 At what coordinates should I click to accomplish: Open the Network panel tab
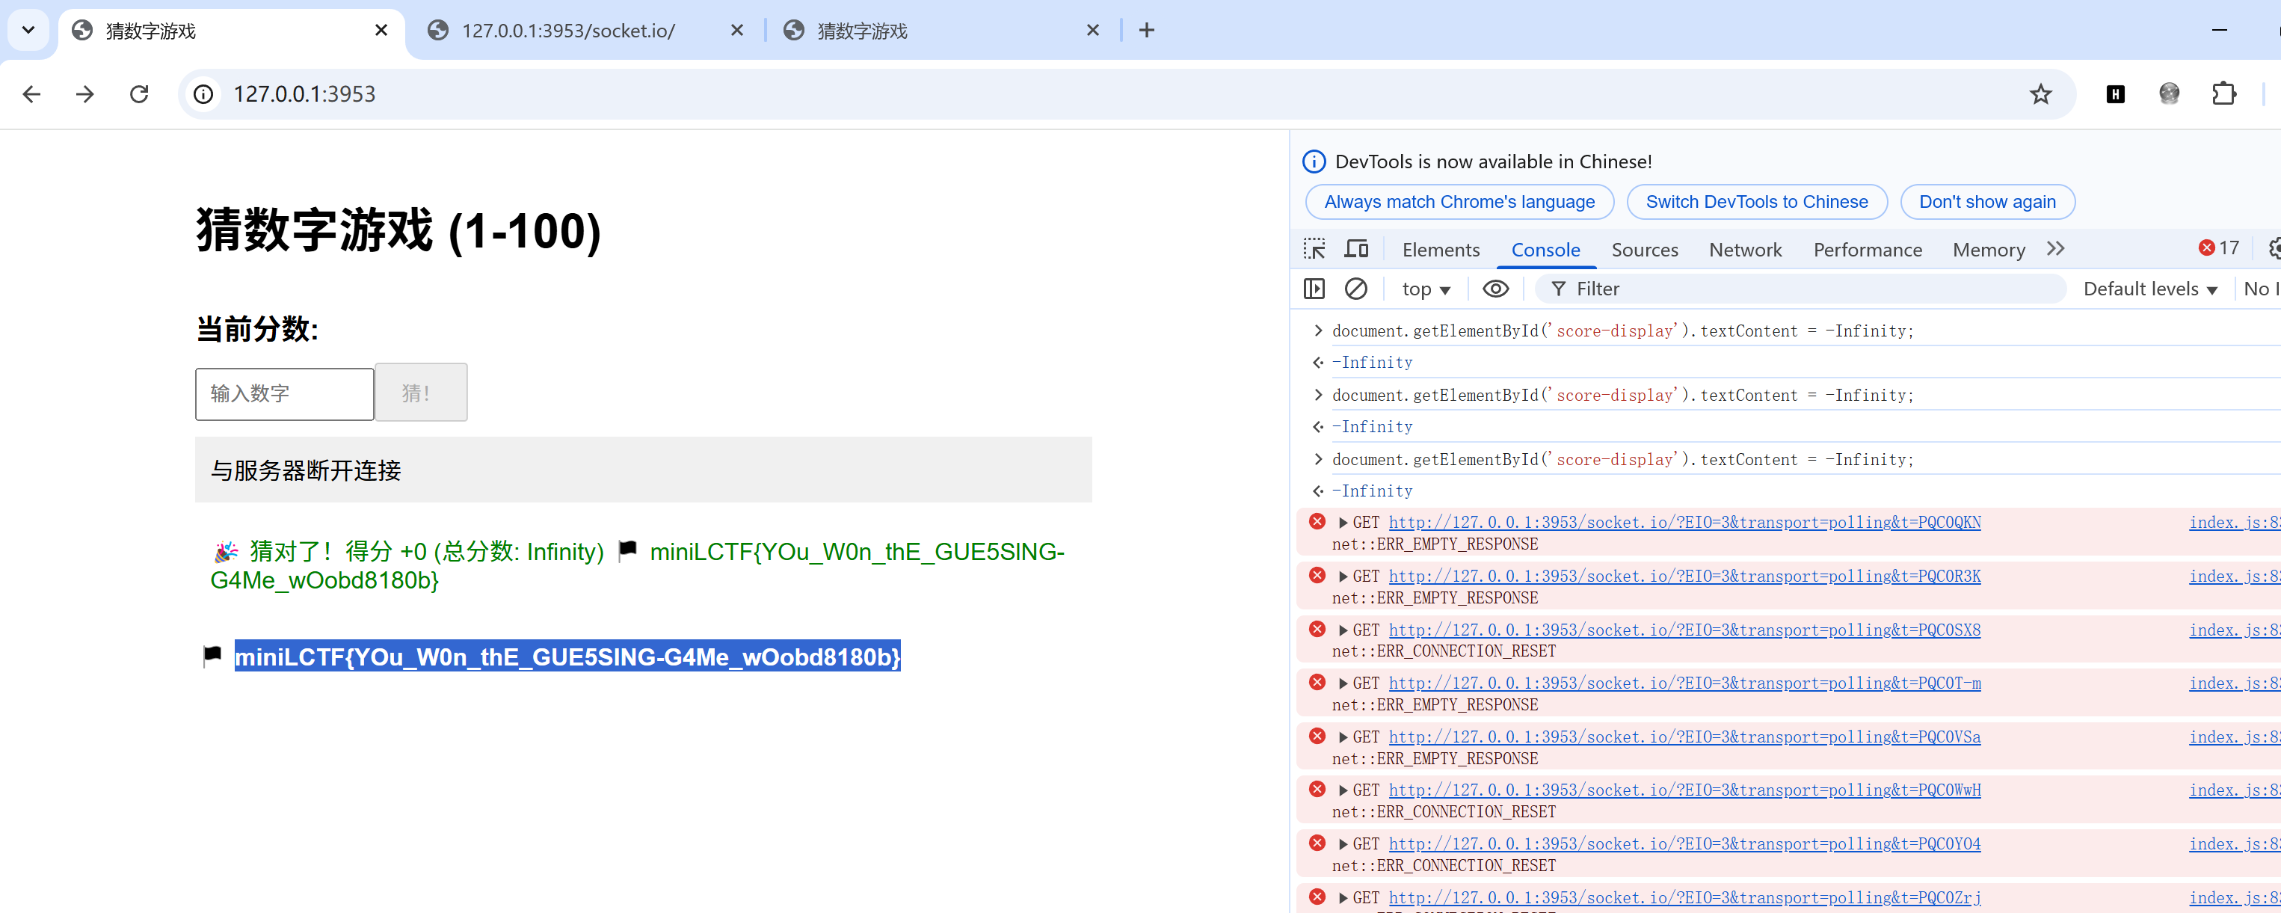coord(1745,250)
